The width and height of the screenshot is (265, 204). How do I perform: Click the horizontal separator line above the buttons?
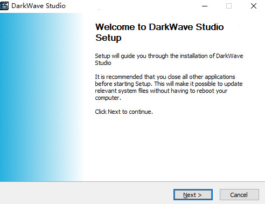(132, 182)
